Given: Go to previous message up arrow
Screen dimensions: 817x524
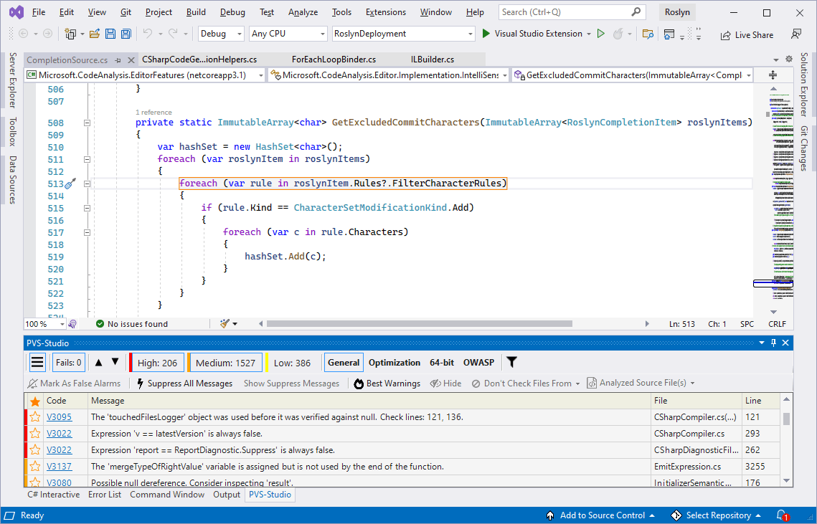Looking at the screenshot, I should [98, 363].
